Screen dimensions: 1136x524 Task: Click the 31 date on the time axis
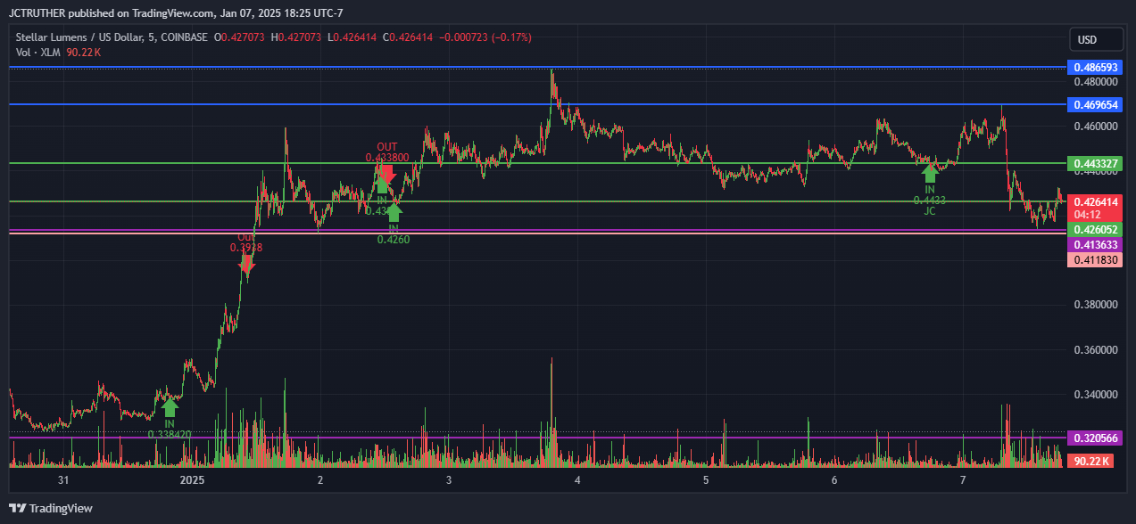tap(63, 480)
